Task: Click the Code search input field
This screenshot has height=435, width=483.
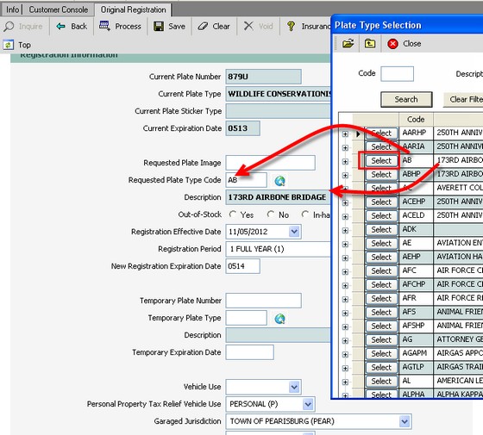Action: pos(397,74)
